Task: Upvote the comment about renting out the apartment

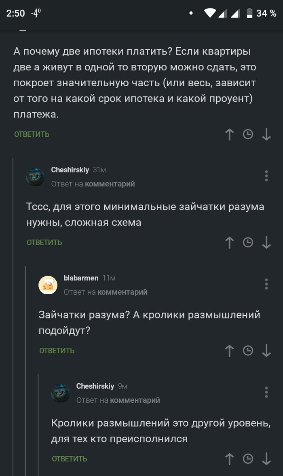Action: coord(229,134)
